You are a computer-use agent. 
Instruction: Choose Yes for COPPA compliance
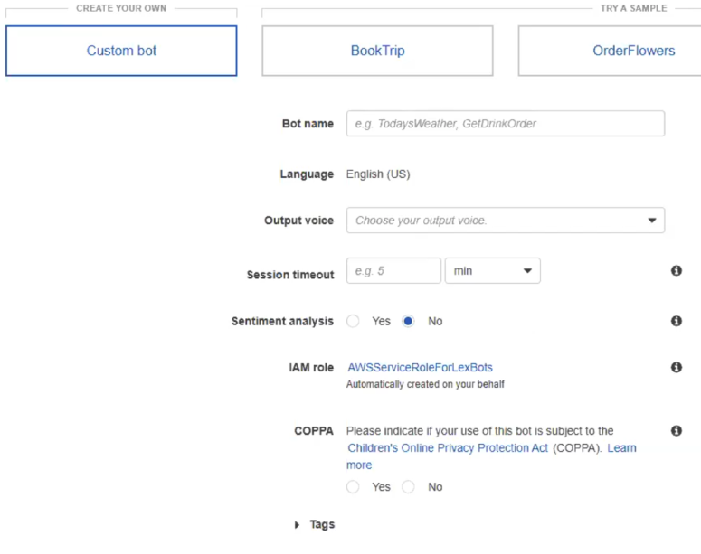354,487
